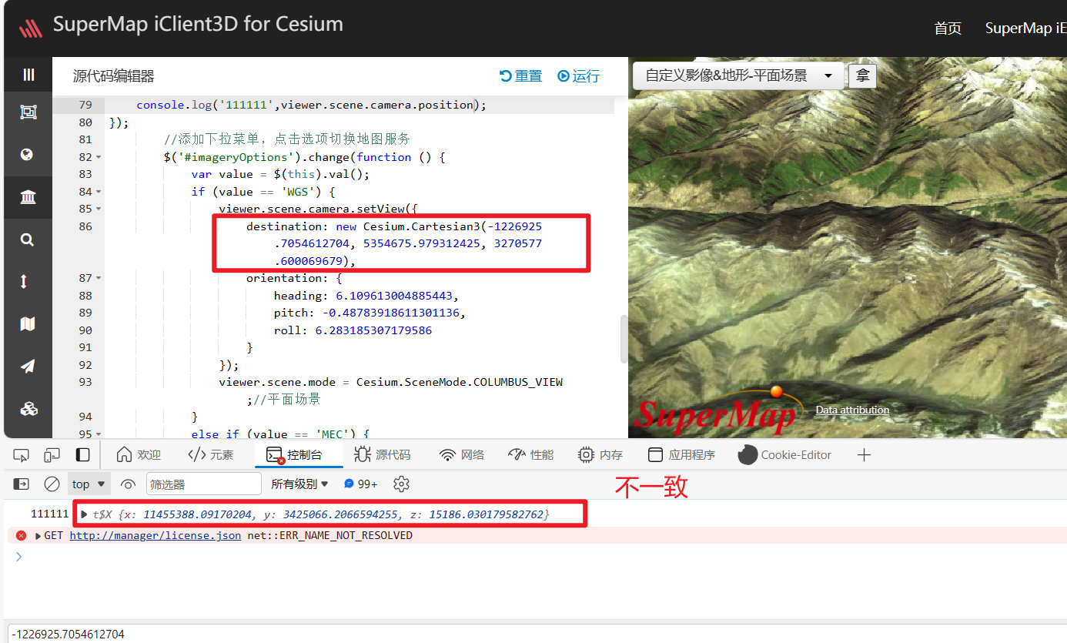Open the vertical double-arrow sidebar icon

tap(24, 281)
